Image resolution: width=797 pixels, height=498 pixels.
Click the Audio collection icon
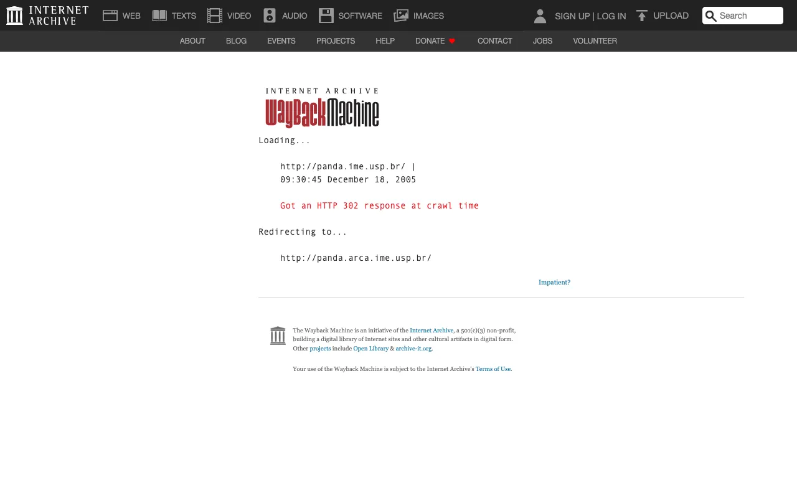[x=269, y=16]
